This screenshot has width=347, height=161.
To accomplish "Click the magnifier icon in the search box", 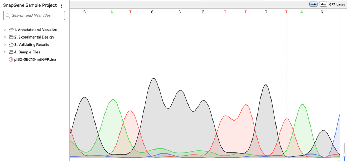I will pyautogui.click(x=8, y=16).
